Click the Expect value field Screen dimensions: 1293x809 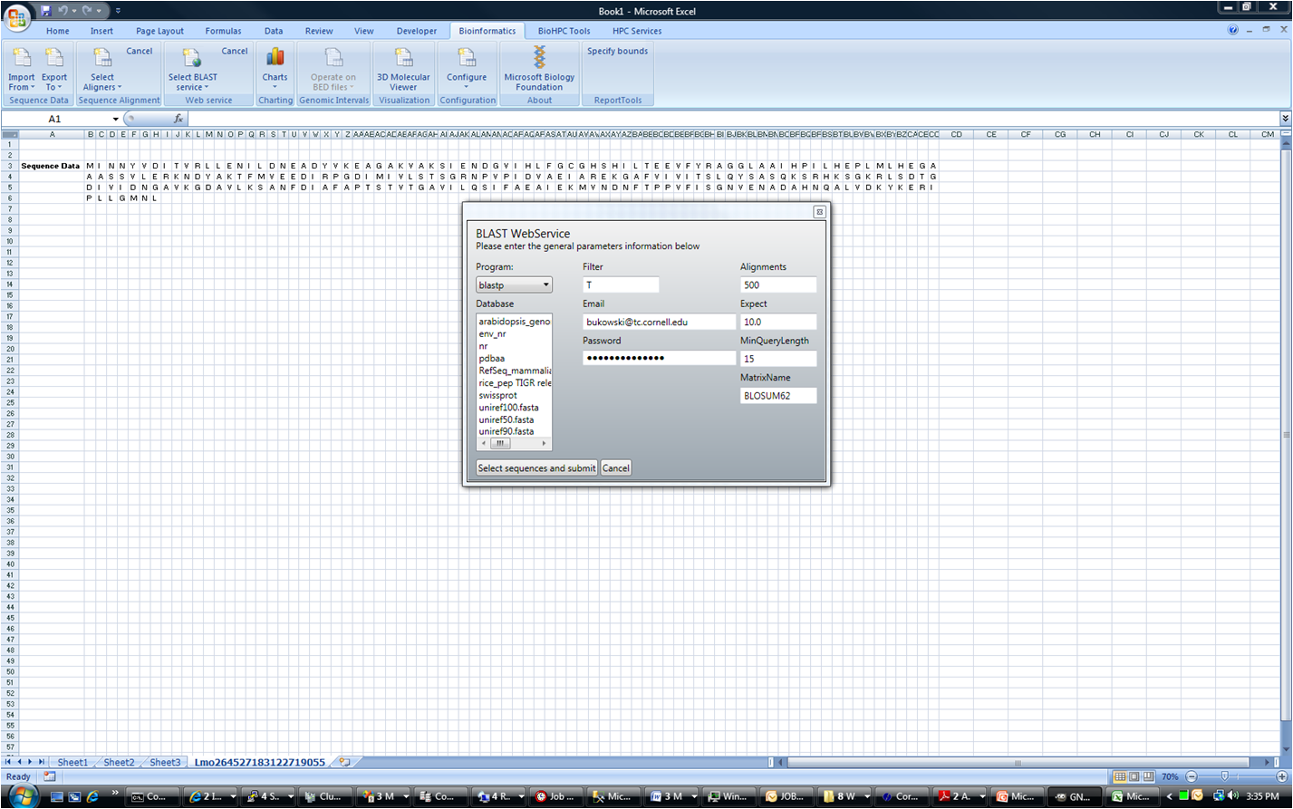pos(778,322)
